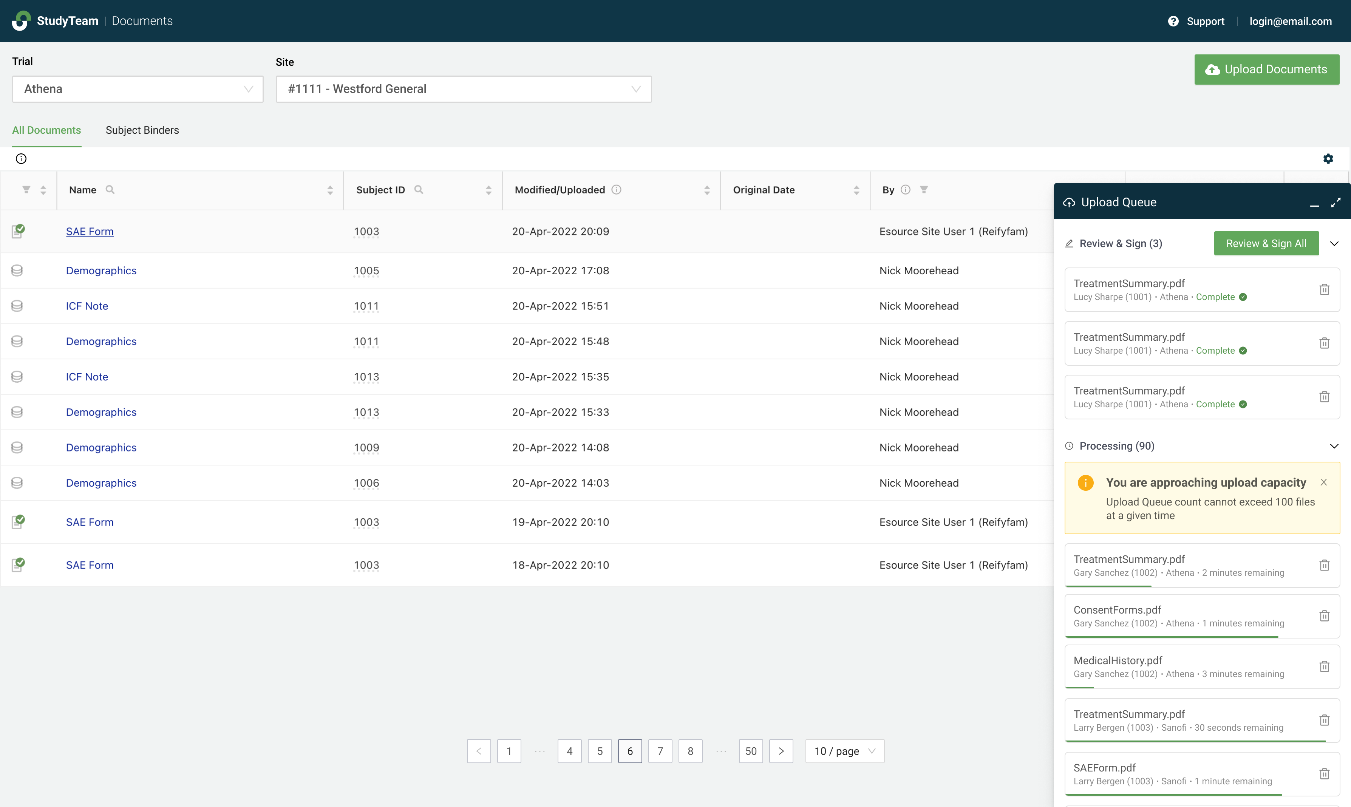1351x807 pixels.
Task: Delete ConsentForms.pdf from upload queue
Action: pyautogui.click(x=1324, y=616)
